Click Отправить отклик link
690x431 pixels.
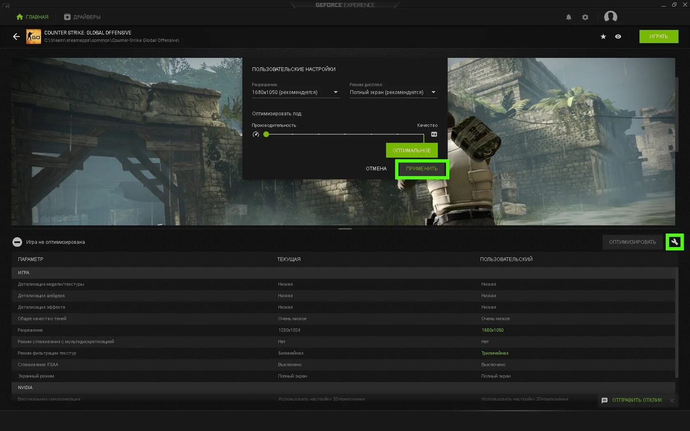637,400
